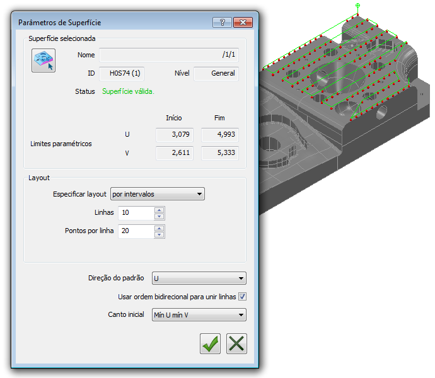Open dialog help question mark button
This screenshot has height=378, width=435.
click(x=222, y=23)
